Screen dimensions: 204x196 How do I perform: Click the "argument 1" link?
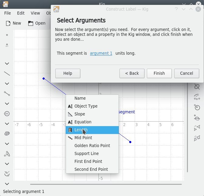101,53
